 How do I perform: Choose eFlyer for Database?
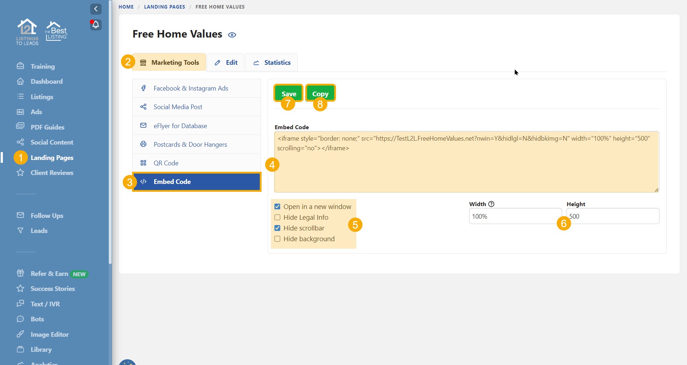[180, 126]
